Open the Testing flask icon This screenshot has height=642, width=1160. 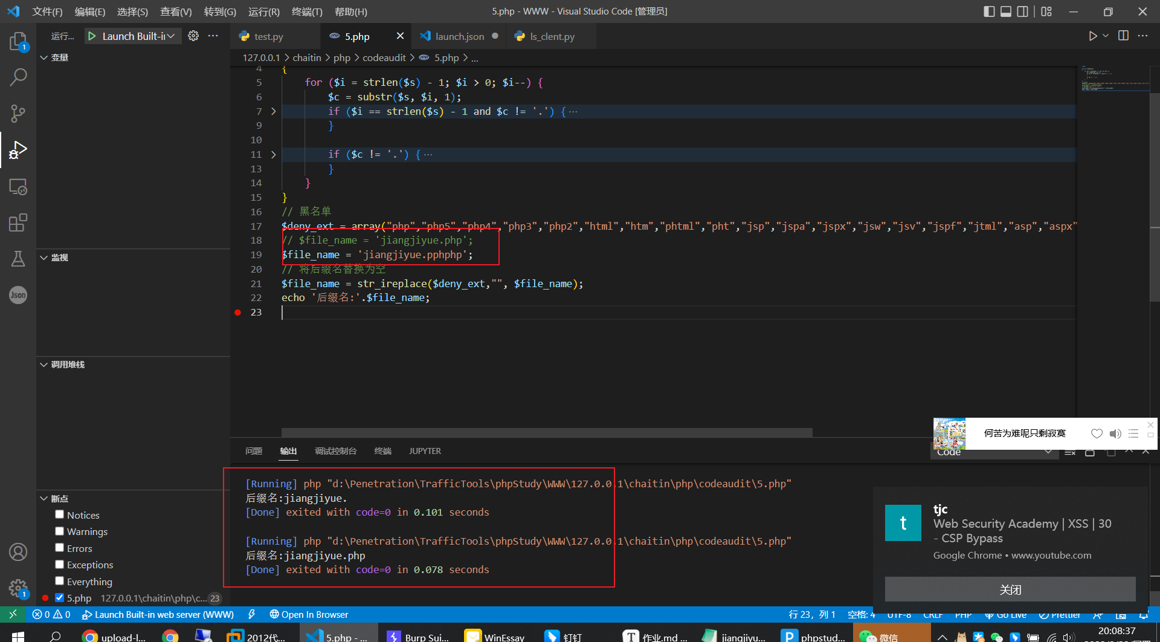click(x=18, y=259)
